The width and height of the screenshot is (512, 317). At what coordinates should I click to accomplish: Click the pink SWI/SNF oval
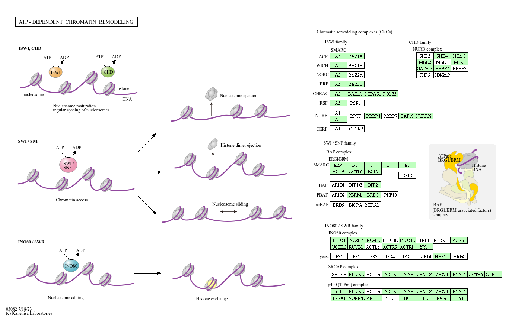pos(68,165)
